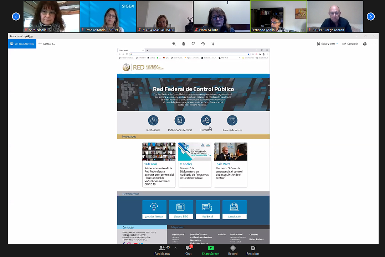Viewport: 385px width, 257px height.
Task: Click the mockup browser new tab plus
Action: pos(147,50)
